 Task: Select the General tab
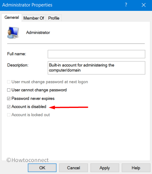tap(12, 18)
